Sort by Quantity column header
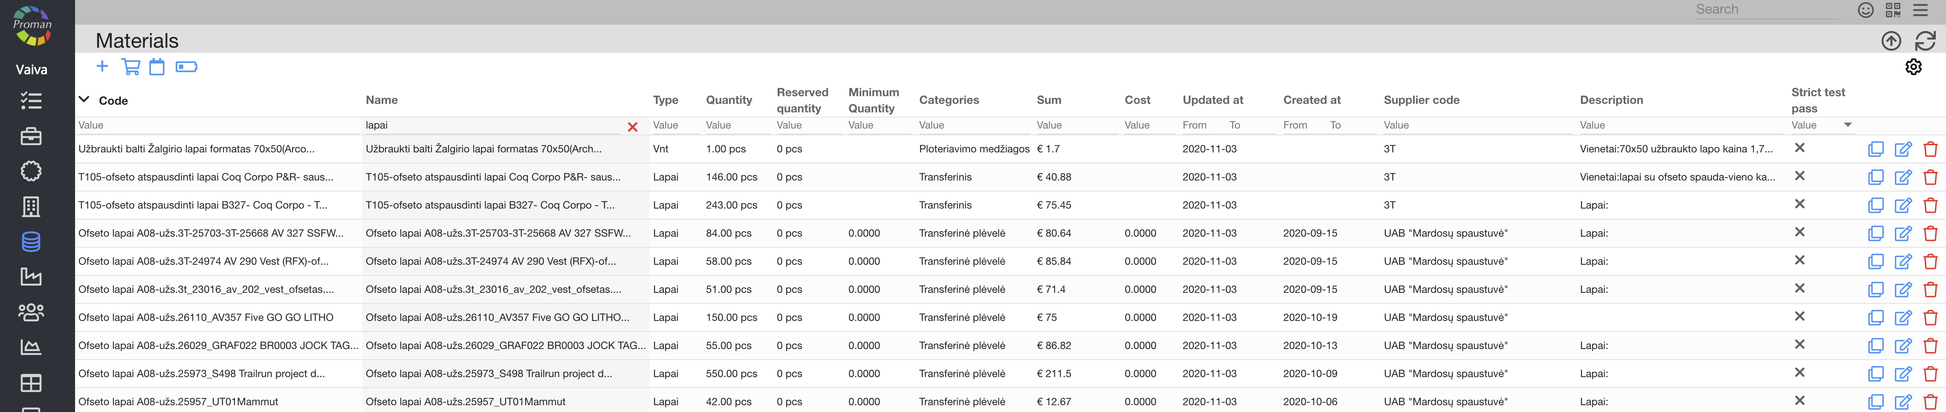The image size is (1946, 412). pyautogui.click(x=728, y=100)
